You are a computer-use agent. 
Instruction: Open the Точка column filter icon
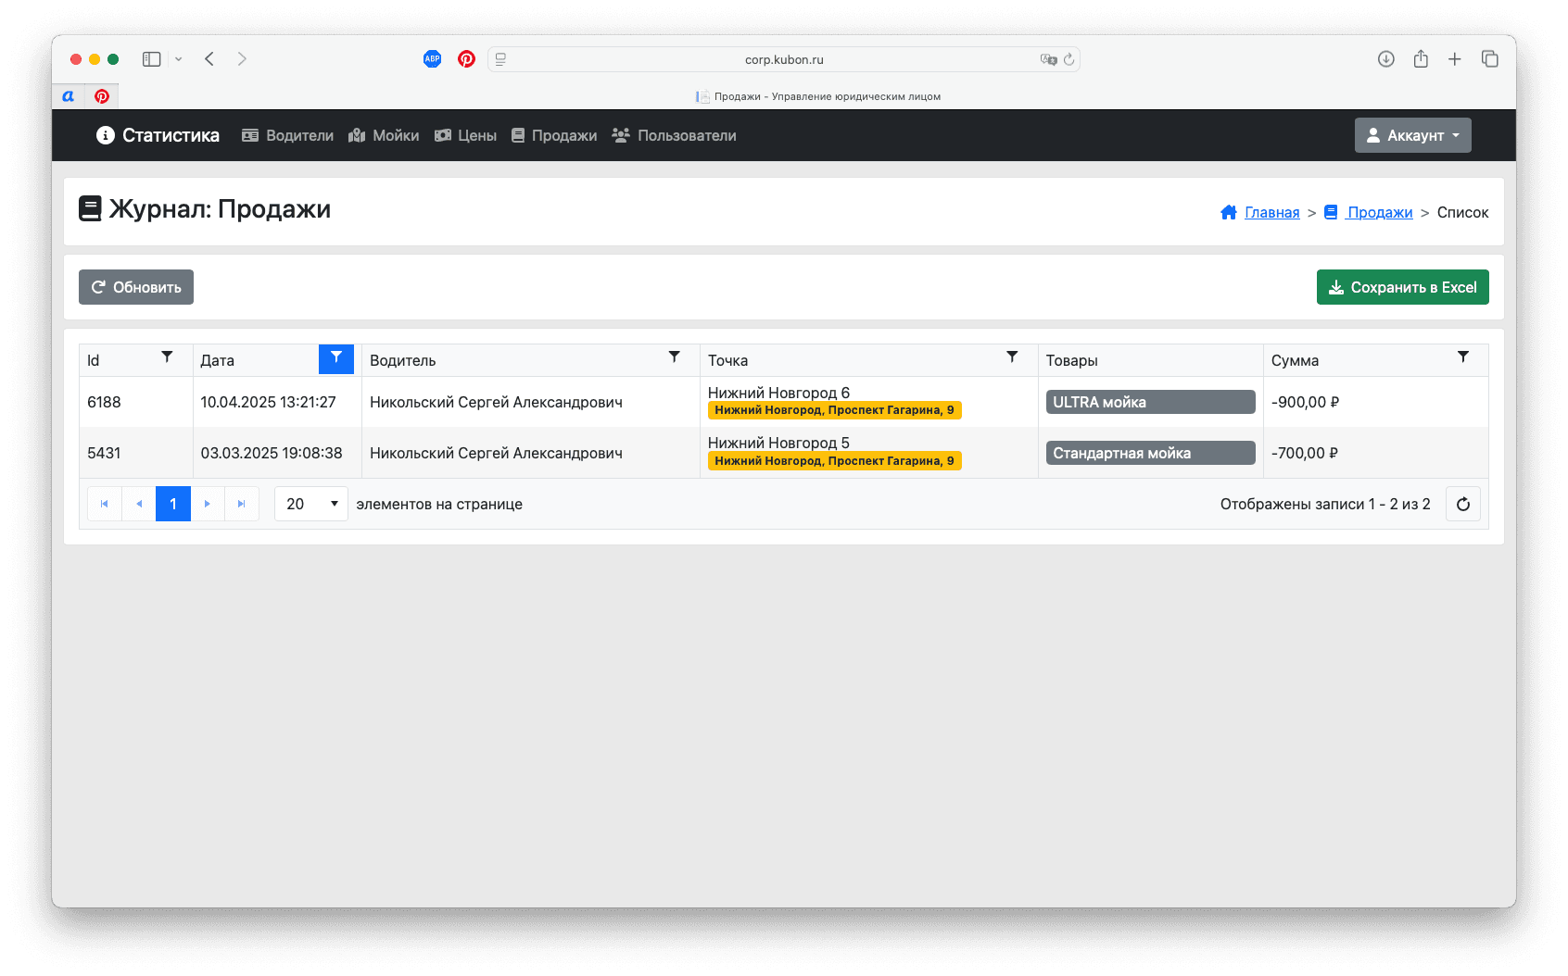pyautogui.click(x=1012, y=357)
